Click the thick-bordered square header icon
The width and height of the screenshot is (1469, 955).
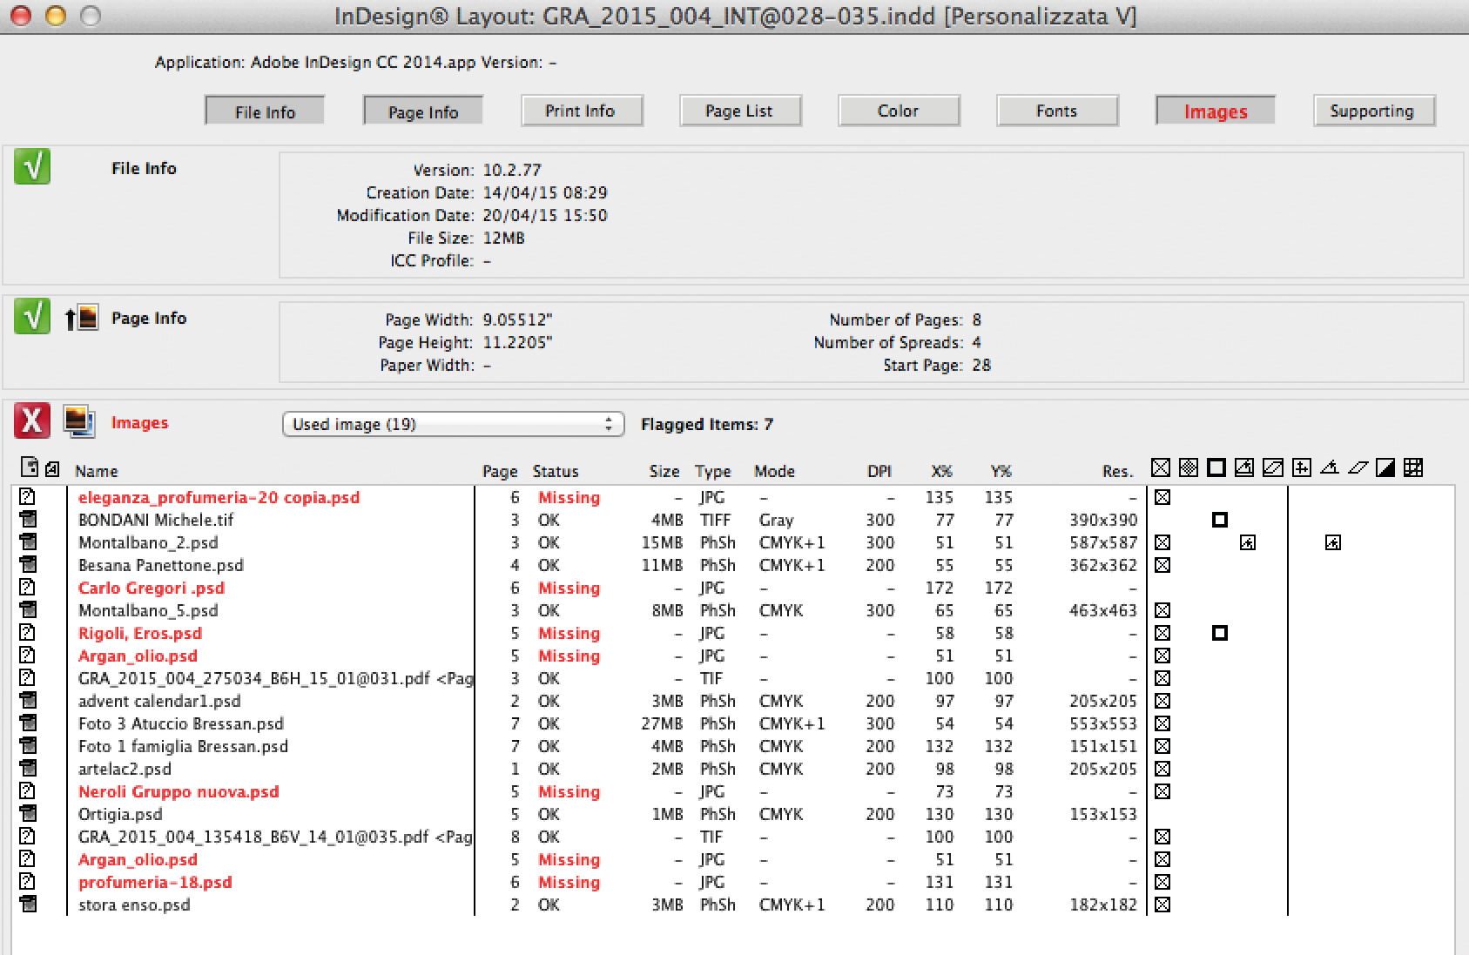[x=1216, y=468]
